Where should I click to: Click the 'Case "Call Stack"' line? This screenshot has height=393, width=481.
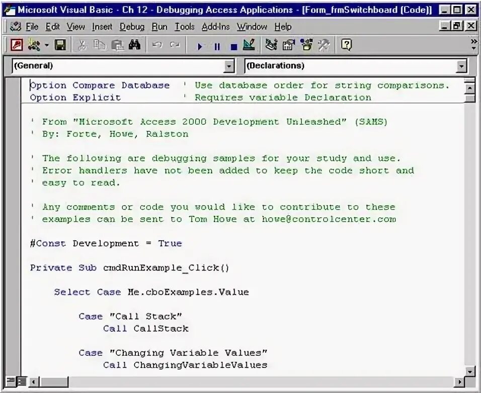[x=130, y=316]
